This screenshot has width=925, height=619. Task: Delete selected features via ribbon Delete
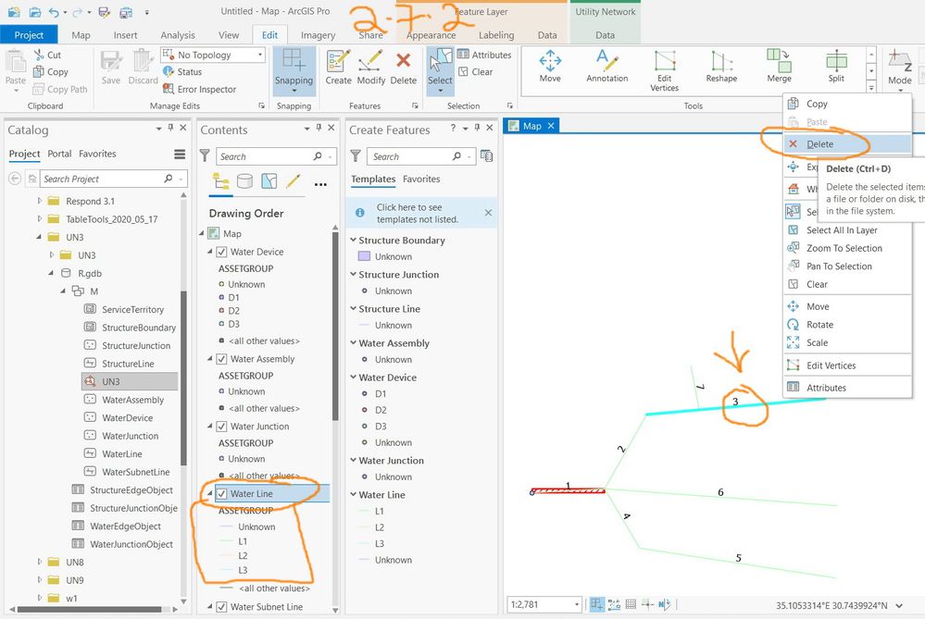point(404,68)
